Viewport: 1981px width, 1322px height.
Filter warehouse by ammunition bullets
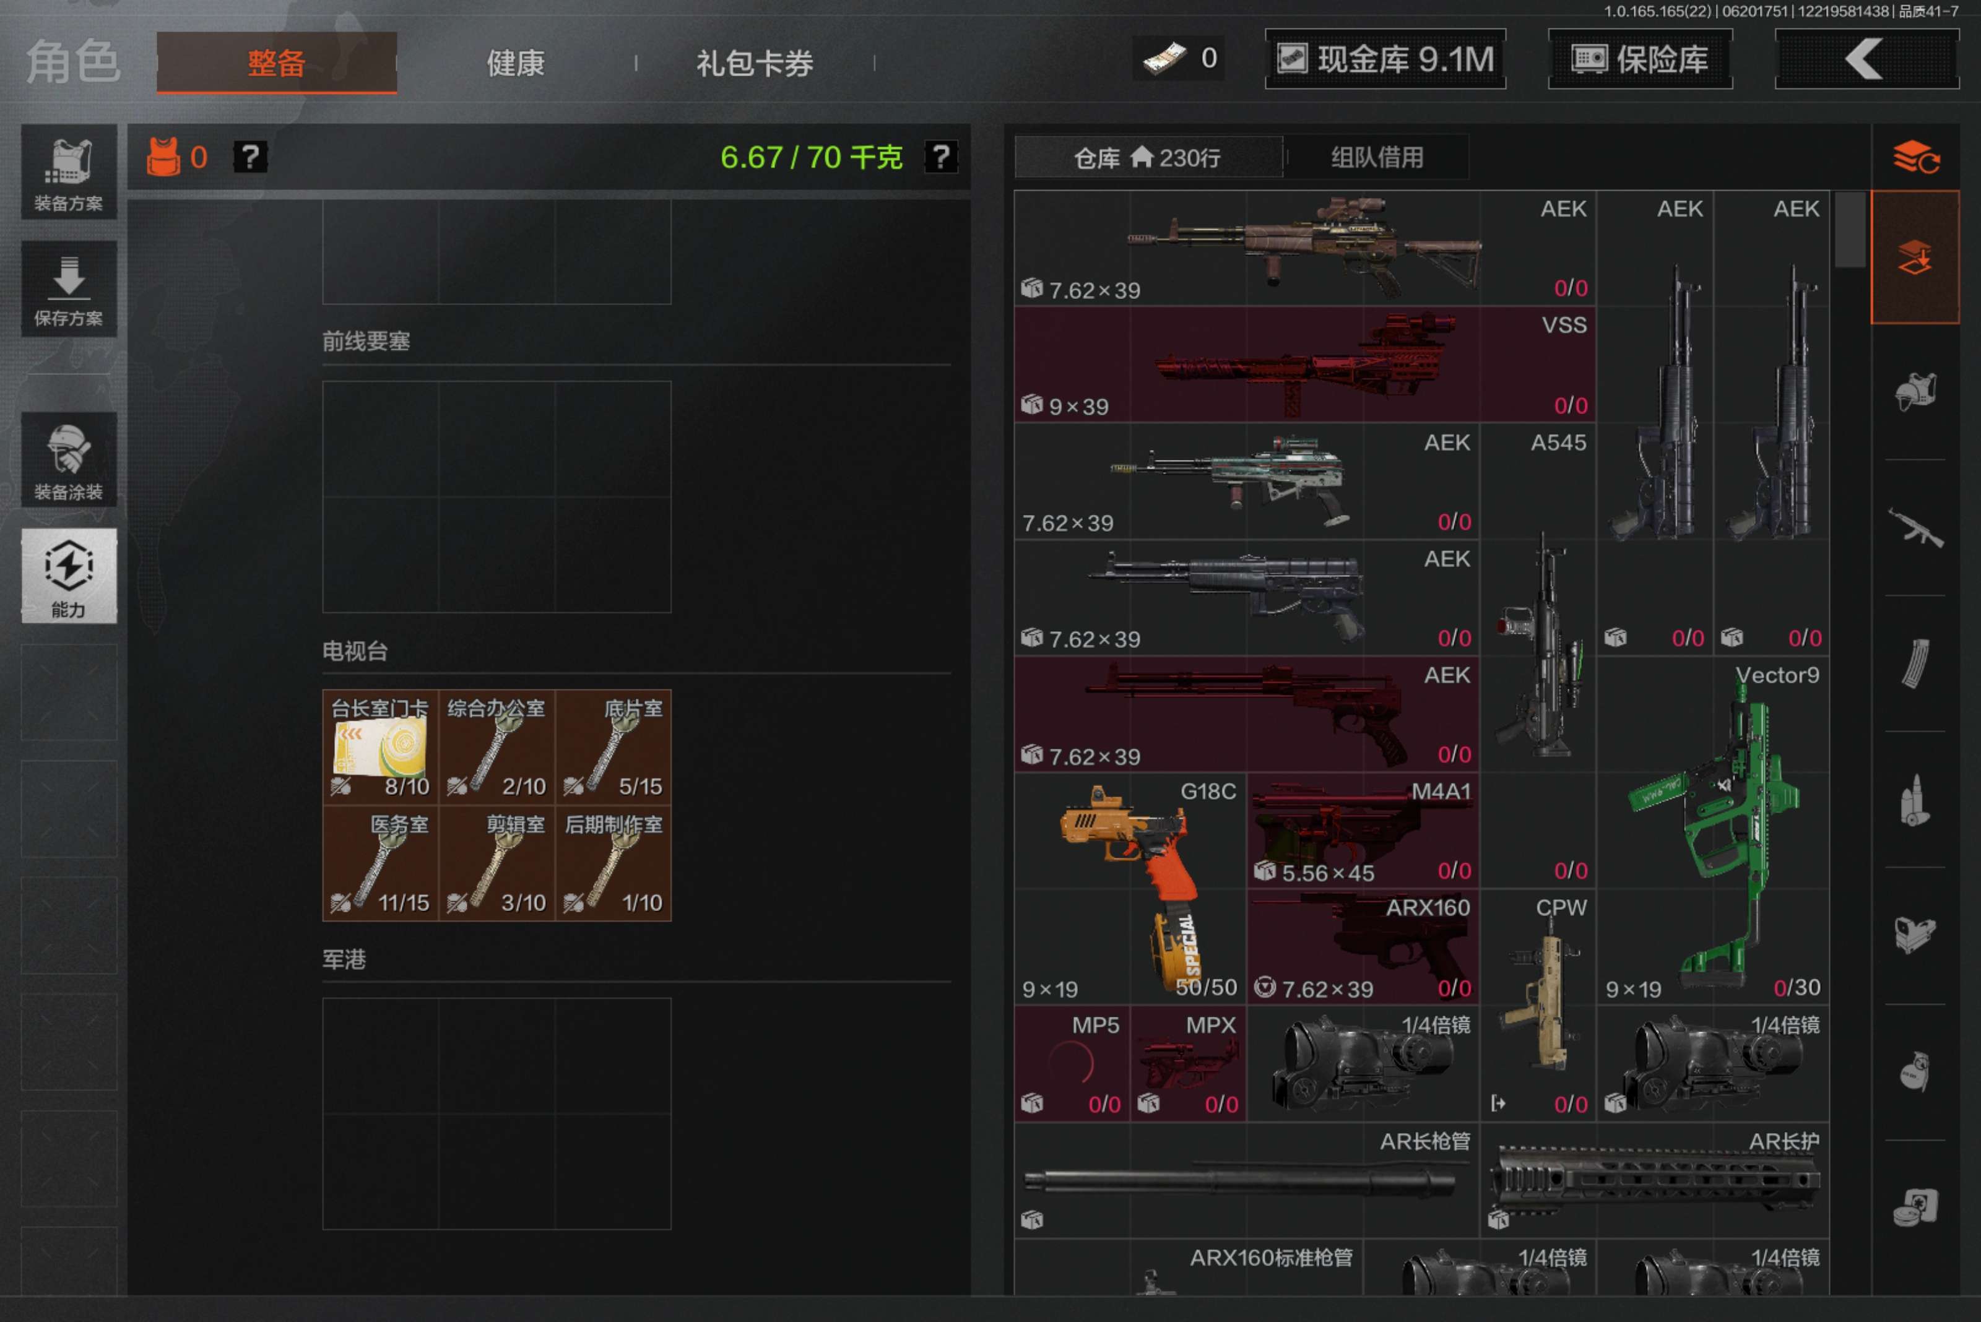pyautogui.click(x=1914, y=799)
